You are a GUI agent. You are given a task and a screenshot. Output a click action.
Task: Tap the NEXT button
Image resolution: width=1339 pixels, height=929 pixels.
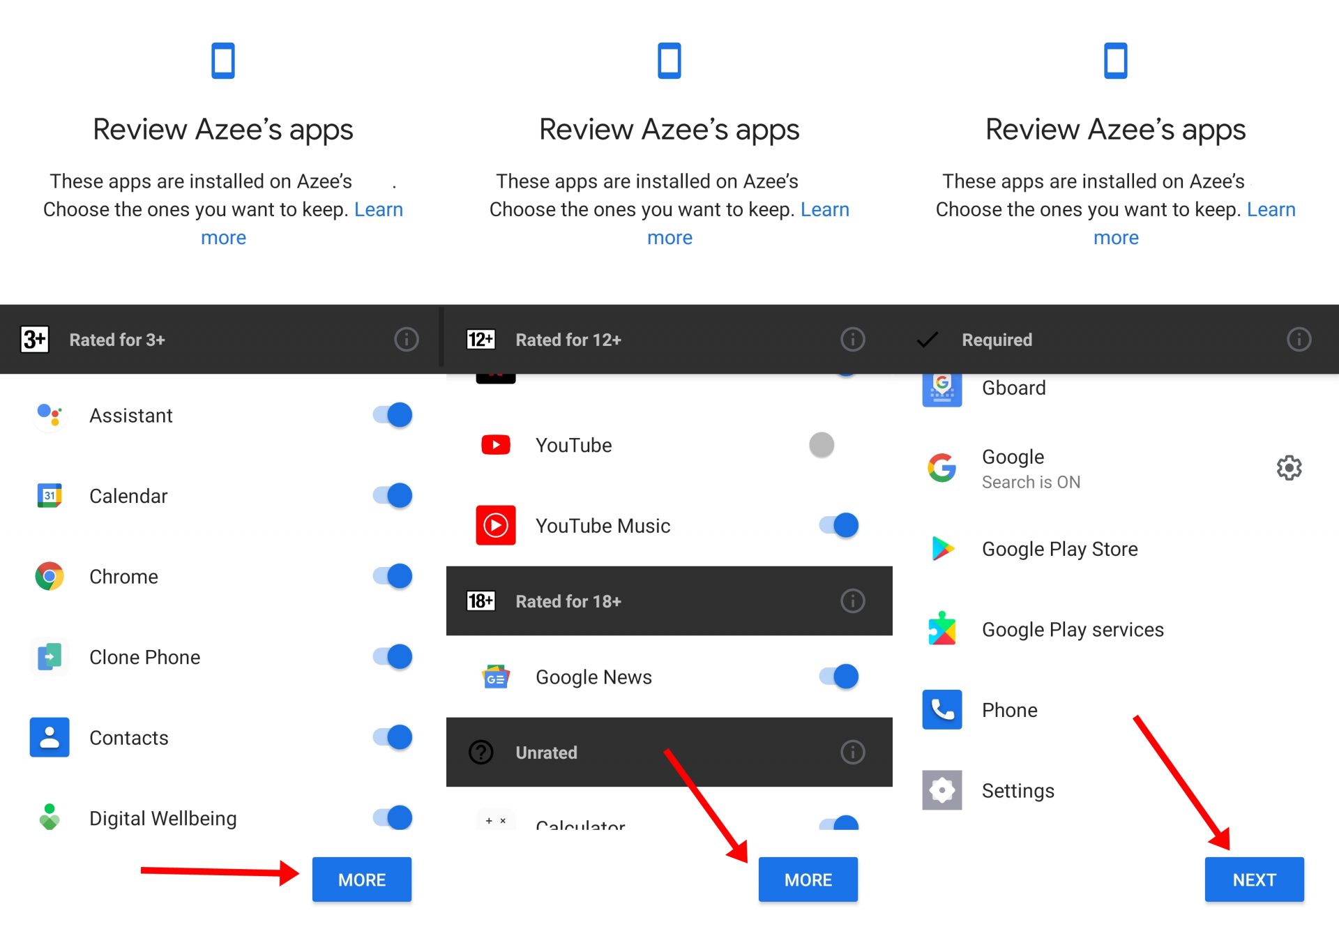coord(1253,879)
